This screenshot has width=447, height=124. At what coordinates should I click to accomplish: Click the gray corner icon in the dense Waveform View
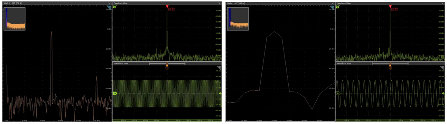point(219,68)
